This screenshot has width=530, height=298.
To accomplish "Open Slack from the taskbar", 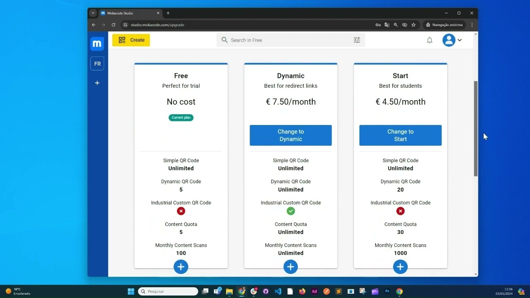I will coord(254,291).
